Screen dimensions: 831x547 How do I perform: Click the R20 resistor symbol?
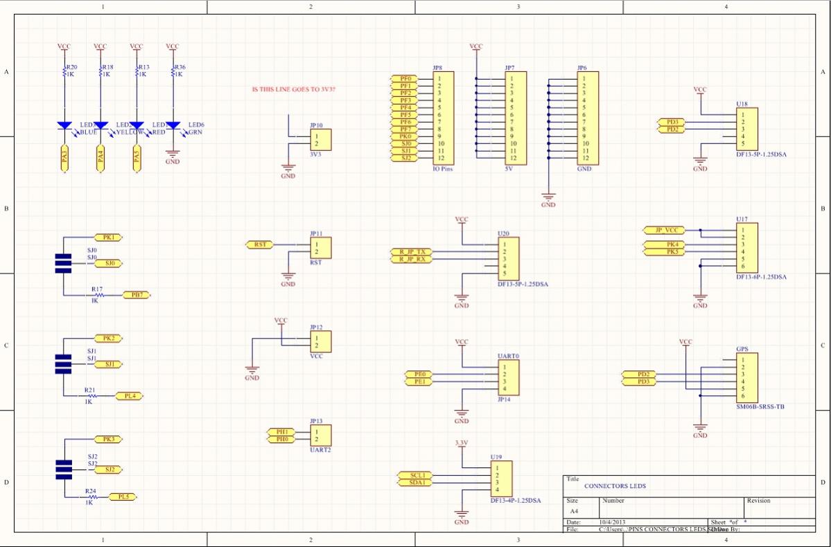(x=64, y=71)
